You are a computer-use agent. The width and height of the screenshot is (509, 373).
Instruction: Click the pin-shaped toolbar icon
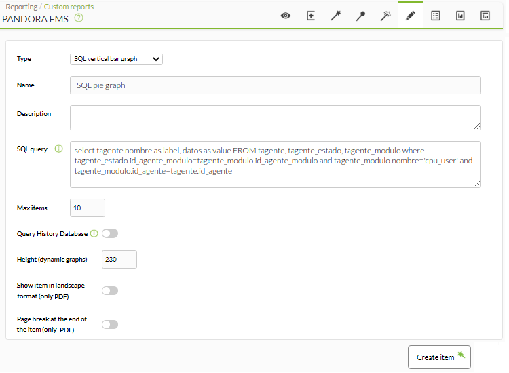point(360,16)
